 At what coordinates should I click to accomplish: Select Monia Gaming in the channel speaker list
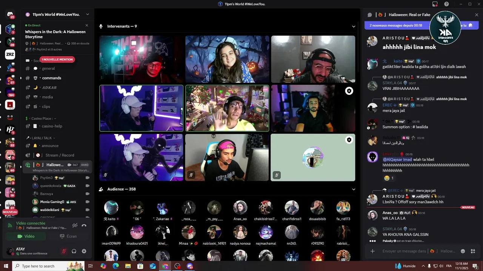[60, 202]
